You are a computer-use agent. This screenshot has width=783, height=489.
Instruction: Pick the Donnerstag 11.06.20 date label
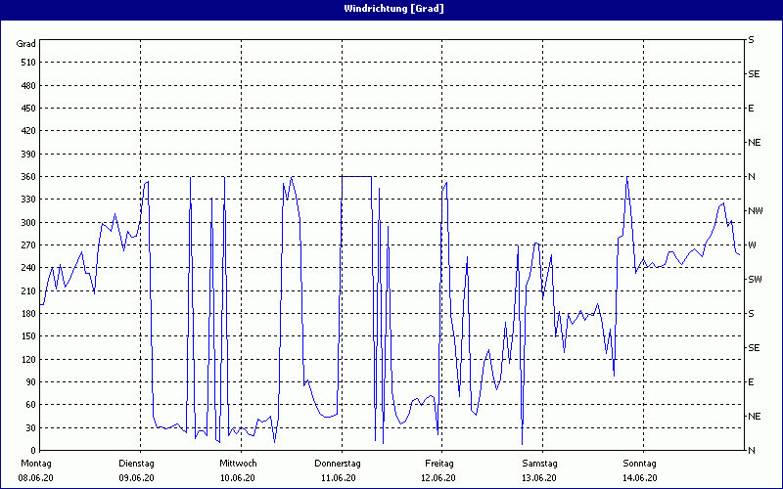click(339, 469)
